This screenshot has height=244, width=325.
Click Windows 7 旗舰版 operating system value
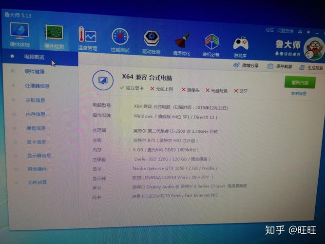[175, 117]
